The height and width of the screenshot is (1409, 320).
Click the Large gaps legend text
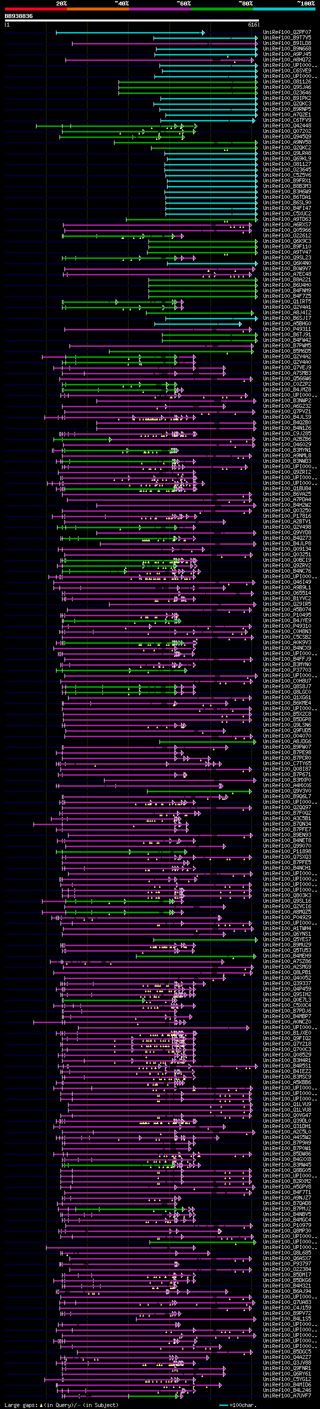(x=21, y=1405)
